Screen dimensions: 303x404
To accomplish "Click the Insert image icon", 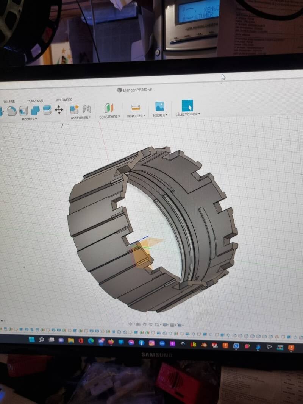I will tap(160, 106).
